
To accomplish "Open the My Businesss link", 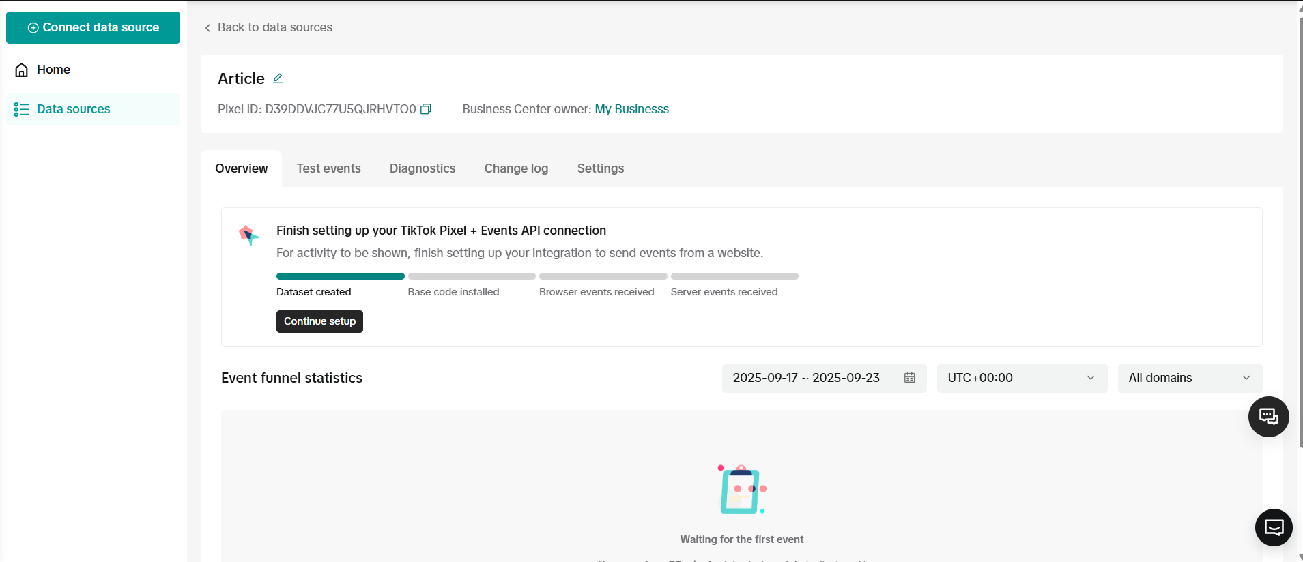I will [x=631, y=109].
